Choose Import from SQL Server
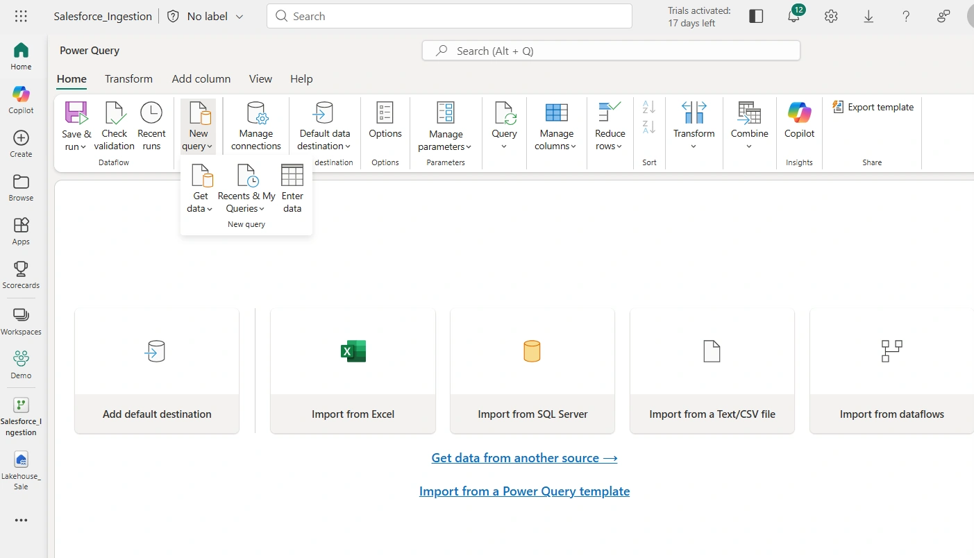 click(x=532, y=371)
